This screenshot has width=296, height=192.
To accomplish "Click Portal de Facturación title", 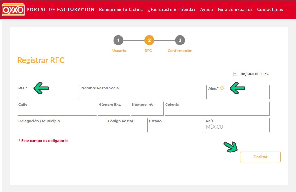I will tap(61, 9).
